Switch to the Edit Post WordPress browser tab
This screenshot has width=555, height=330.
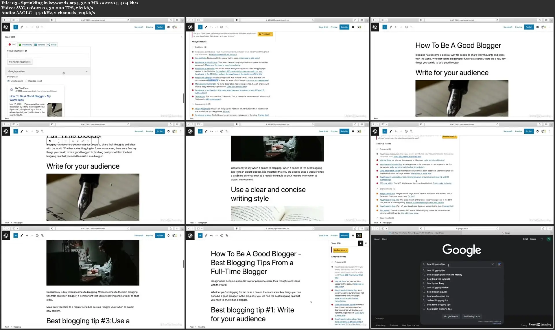pyautogui.click(x=416, y=233)
